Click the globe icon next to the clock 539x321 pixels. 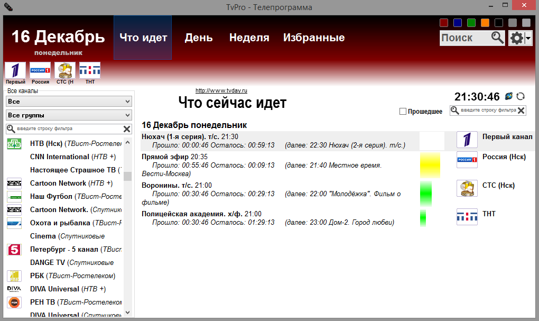pyautogui.click(x=509, y=97)
